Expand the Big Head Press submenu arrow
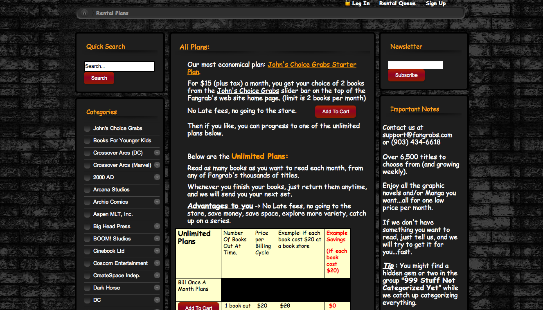This screenshot has width=543, height=310. click(x=157, y=226)
